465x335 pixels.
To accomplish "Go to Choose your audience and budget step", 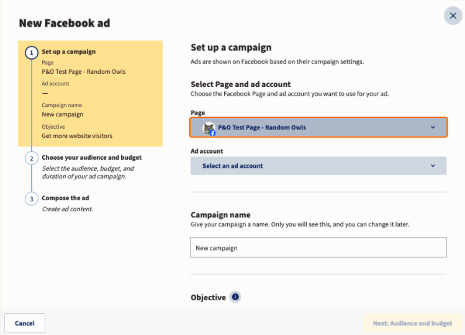I will [x=92, y=157].
